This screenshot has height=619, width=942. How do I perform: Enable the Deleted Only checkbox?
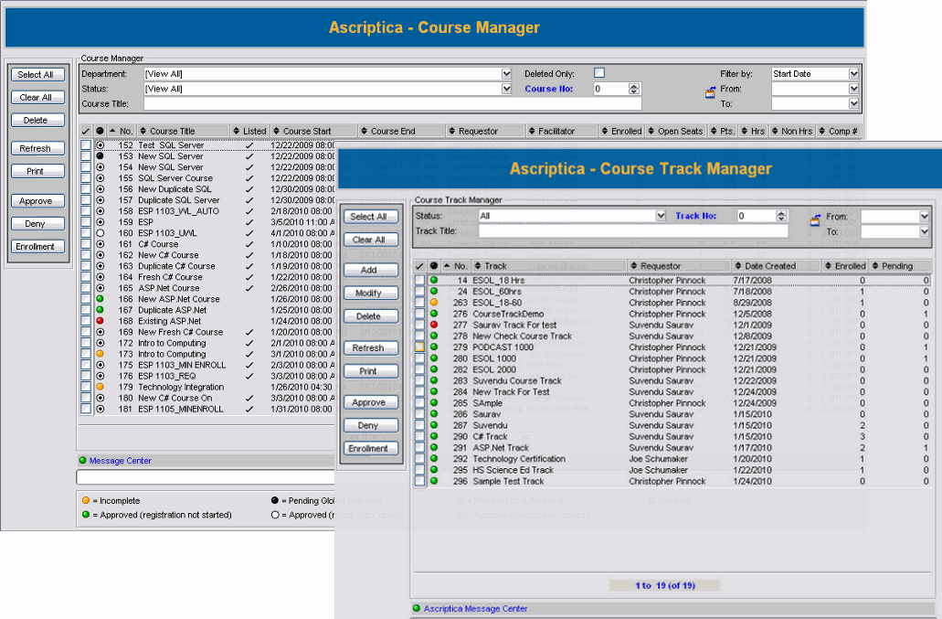click(599, 73)
